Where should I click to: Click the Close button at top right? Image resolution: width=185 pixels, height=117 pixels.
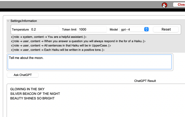[x=179, y=5]
